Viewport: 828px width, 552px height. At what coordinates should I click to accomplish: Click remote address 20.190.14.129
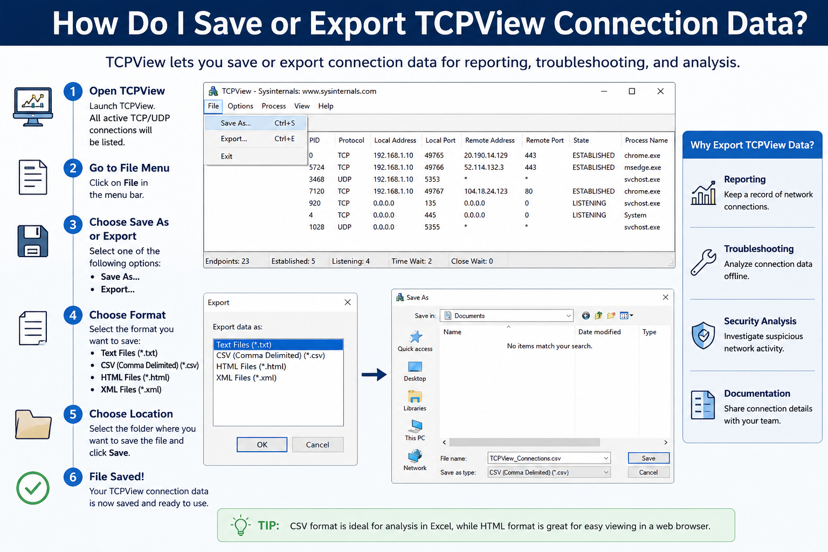tap(486, 155)
